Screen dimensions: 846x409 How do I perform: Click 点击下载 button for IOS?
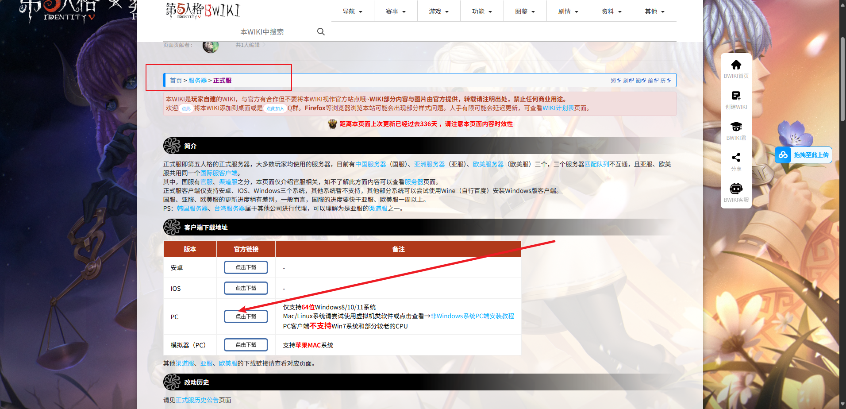[x=246, y=288]
